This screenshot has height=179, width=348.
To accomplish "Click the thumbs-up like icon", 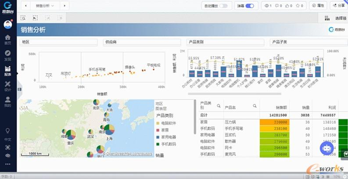I will pyautogui.click(x=288, y=6).
